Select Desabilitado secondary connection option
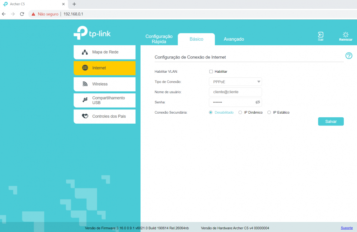This screenshot has height=232, width=357. pyautogui.click(x=211, y=113)
